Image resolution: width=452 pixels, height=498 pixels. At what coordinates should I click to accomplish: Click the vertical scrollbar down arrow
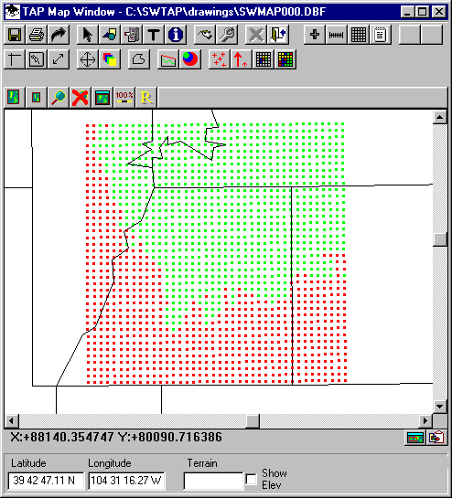(440, 407)
